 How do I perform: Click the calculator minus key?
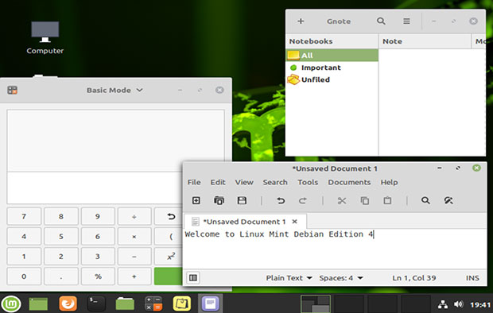134,257
